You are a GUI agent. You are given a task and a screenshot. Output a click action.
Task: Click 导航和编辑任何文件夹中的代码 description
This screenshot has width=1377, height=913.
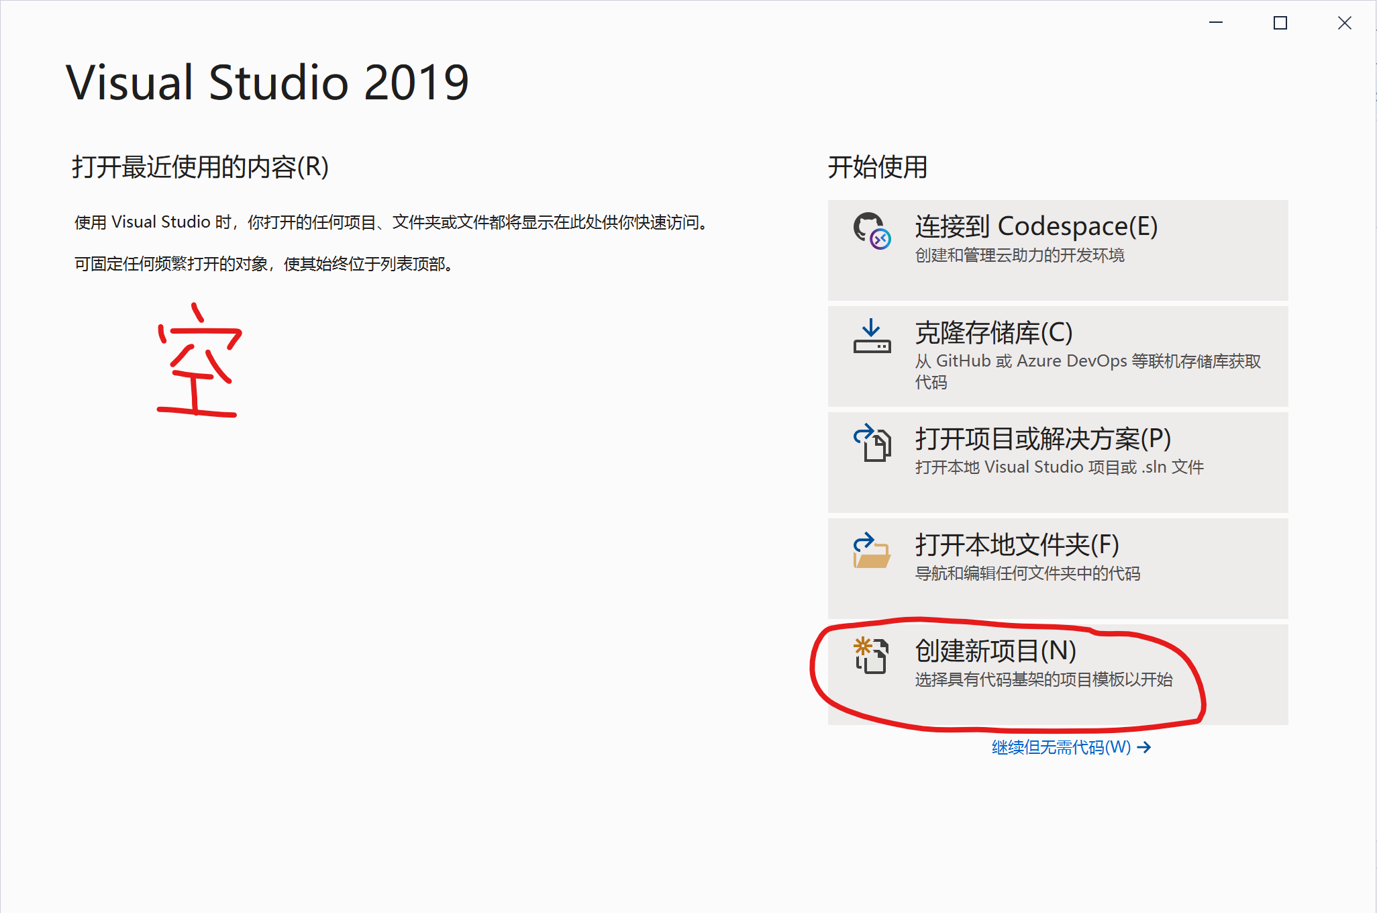pos(1027,573)
